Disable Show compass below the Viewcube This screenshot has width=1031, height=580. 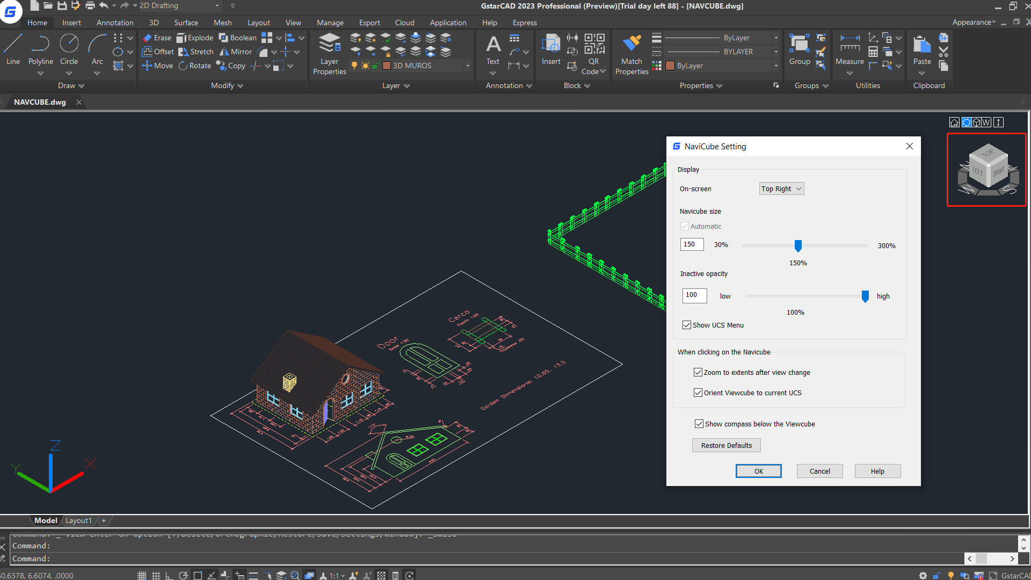699,424
